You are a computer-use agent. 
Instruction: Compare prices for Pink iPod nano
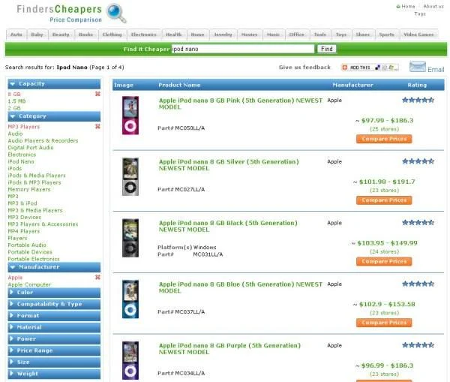click(384, 139)
